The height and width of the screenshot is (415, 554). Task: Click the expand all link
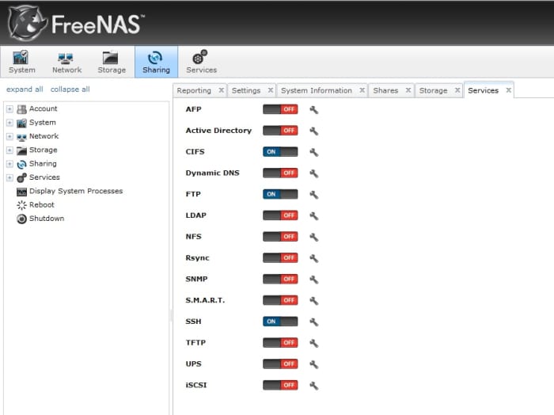click(x=25, y=89)
